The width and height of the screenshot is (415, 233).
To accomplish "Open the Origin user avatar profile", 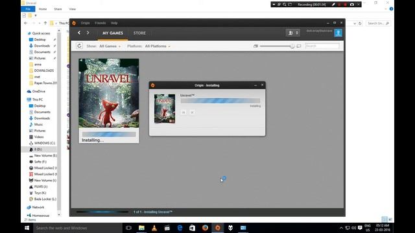I will tap(338, 33).
